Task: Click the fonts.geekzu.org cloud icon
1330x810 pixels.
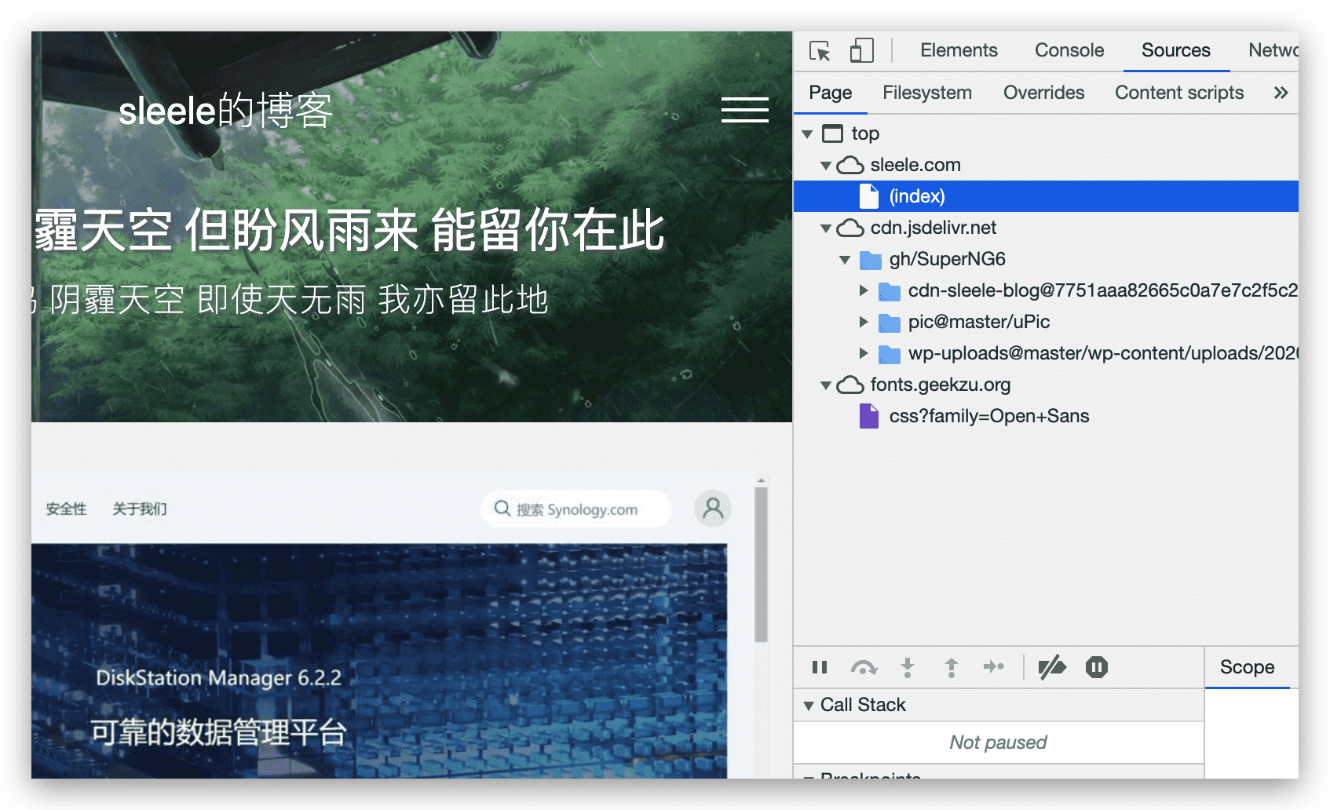Action: click(x=850, y=385)
